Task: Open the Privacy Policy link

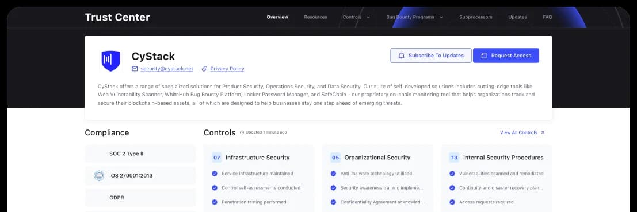Action: (x=227, y=69)
